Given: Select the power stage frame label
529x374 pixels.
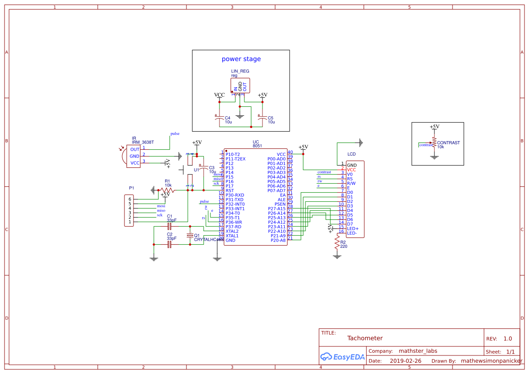Looking at the screenshot, I should [x=240, y=59].
